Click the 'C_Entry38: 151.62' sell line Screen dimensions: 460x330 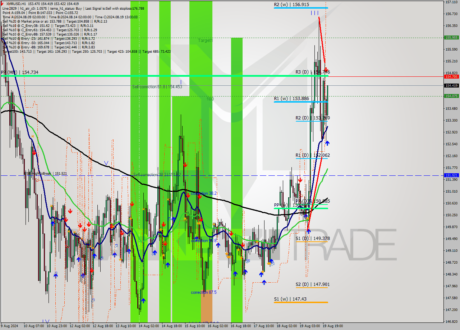pyautogui.click(x=48, y=25)
